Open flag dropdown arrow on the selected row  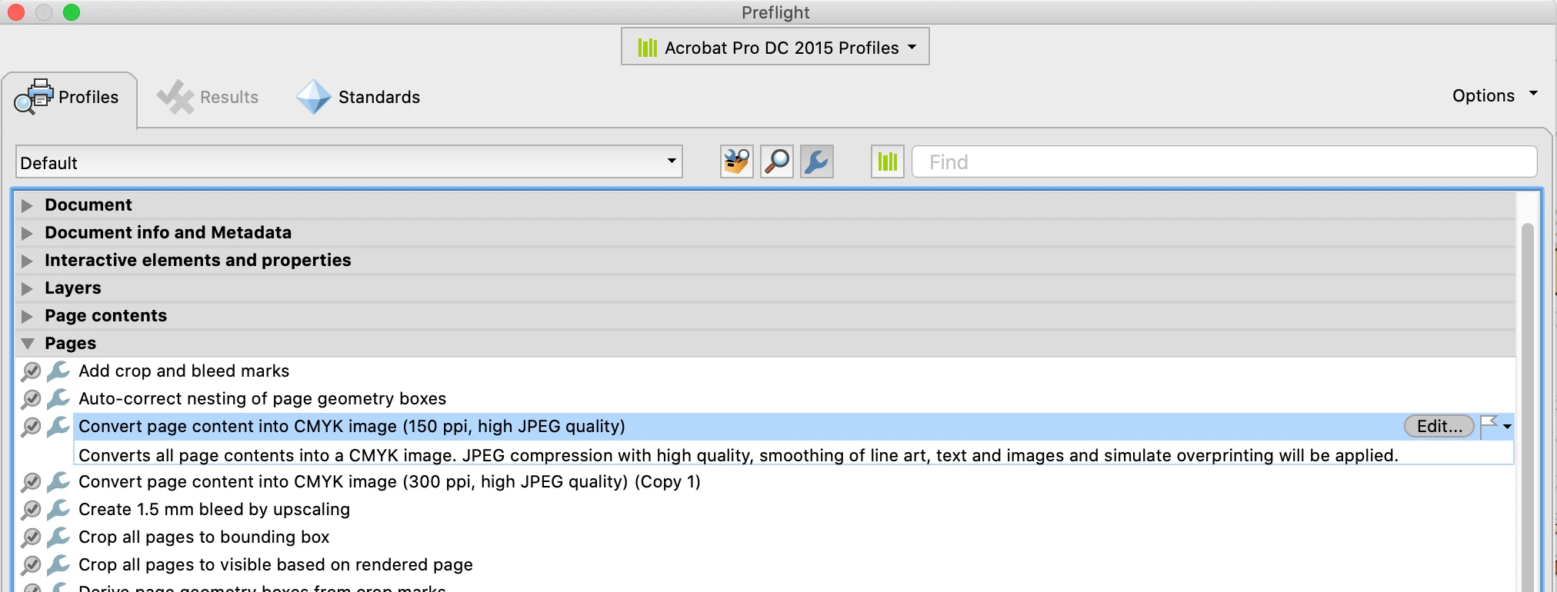[1507, 427]
